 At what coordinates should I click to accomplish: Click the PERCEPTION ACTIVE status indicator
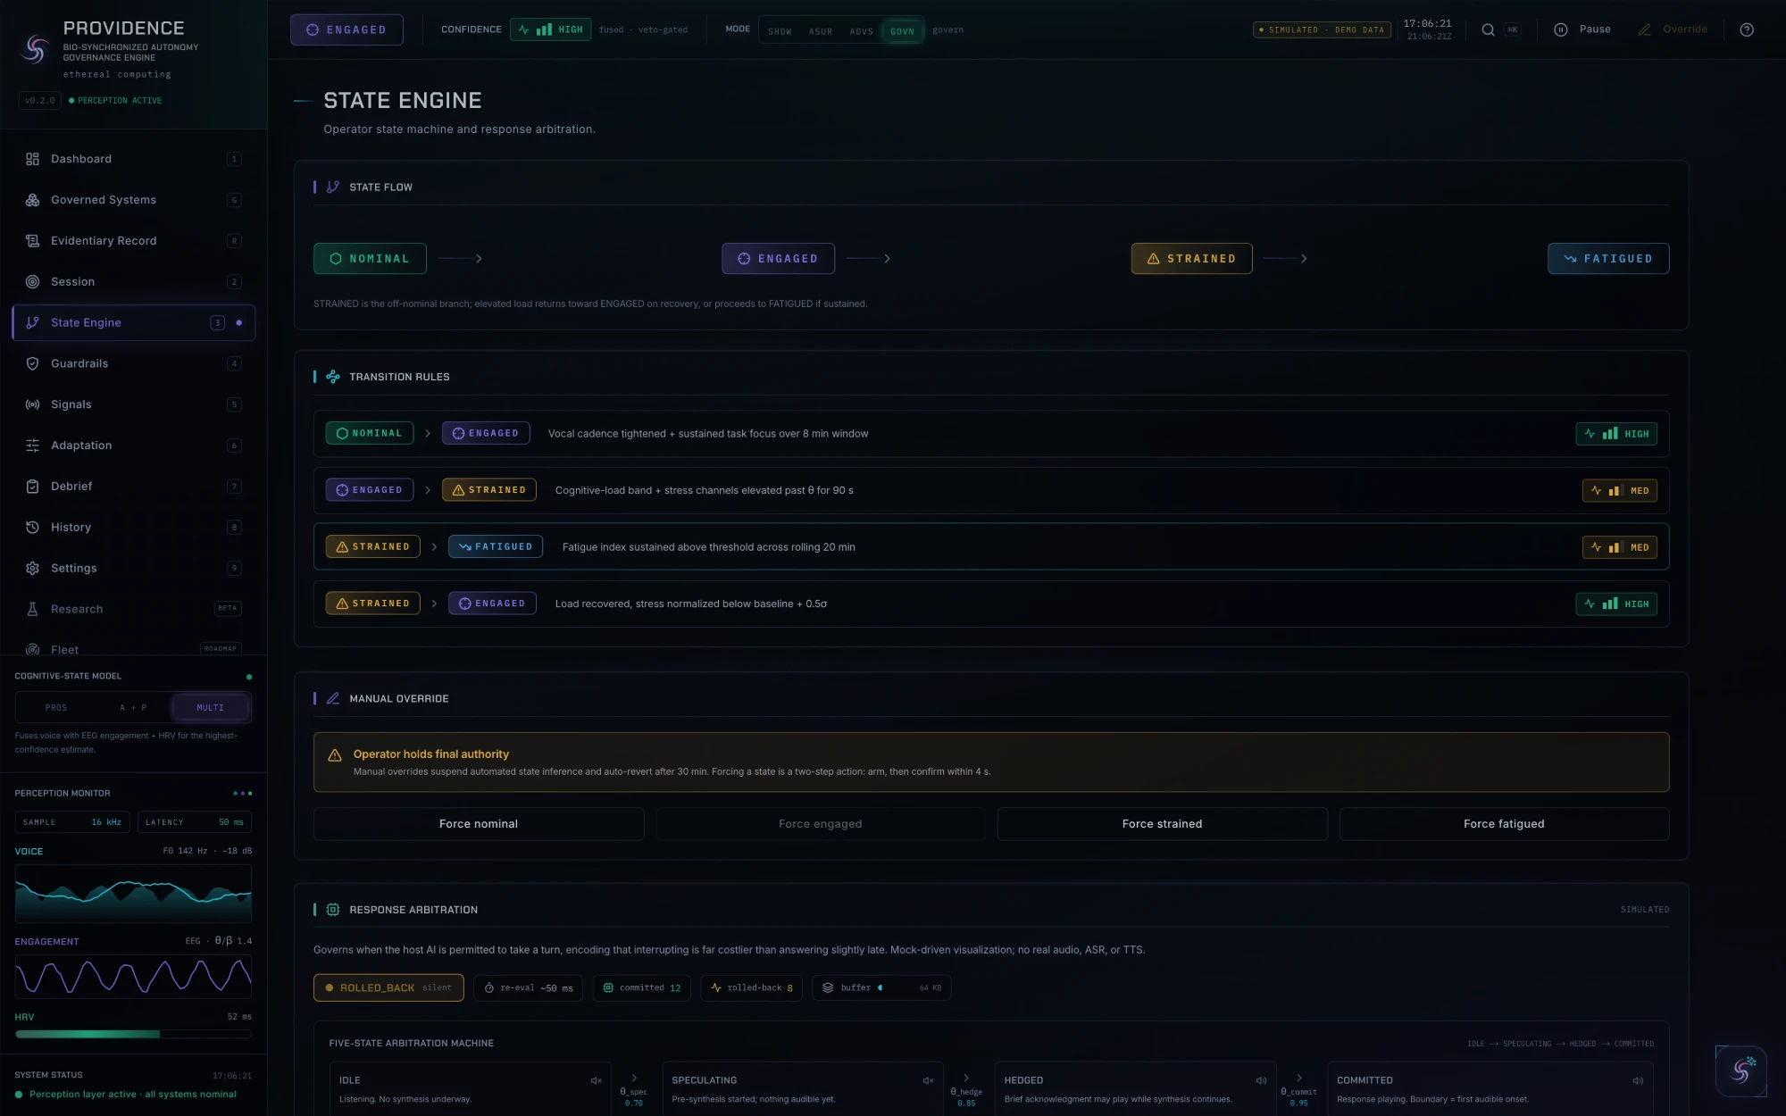point(115,100)
